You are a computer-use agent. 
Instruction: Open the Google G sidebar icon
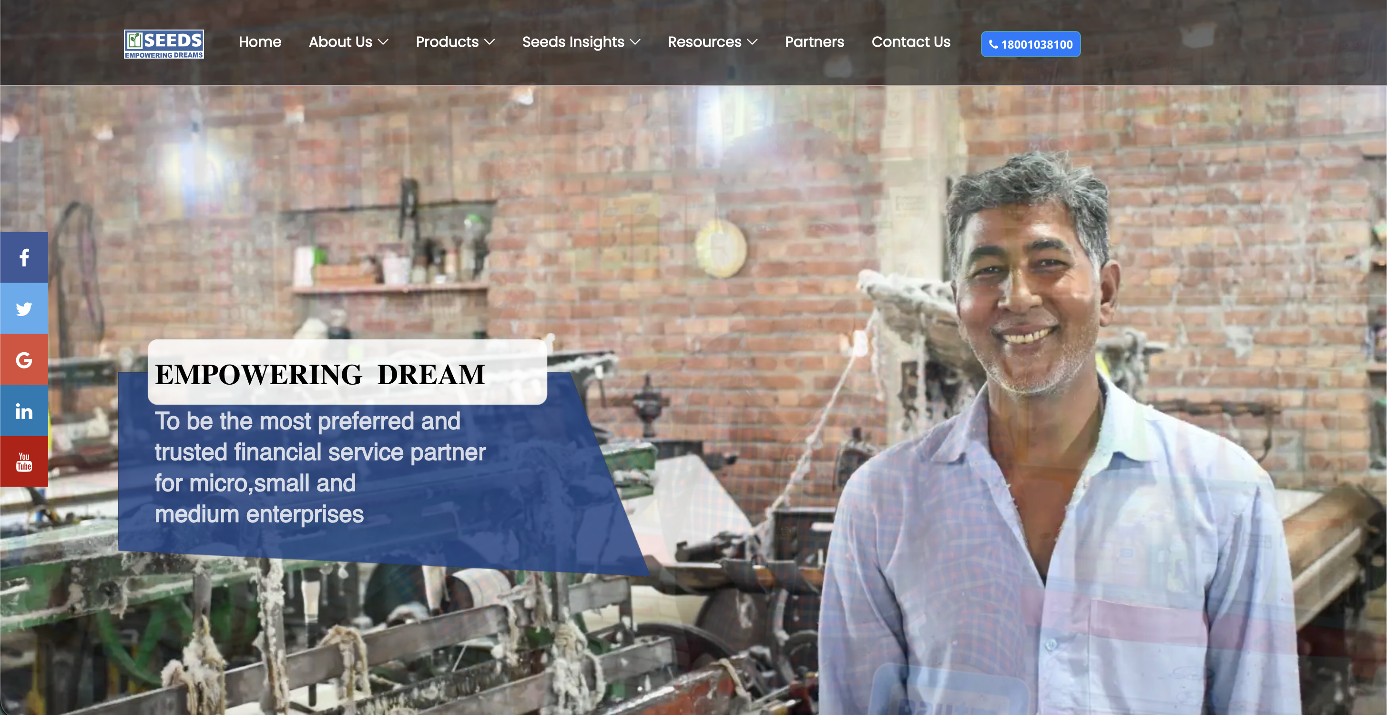[24, 360]
